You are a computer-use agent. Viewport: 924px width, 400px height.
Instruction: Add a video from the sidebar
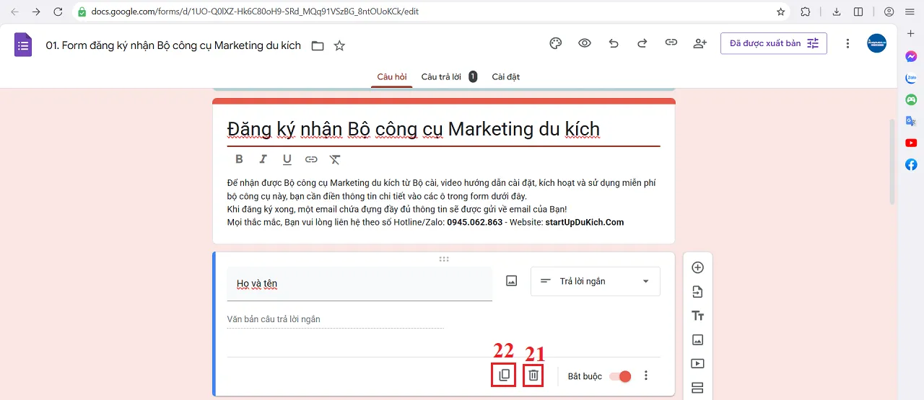697,364
